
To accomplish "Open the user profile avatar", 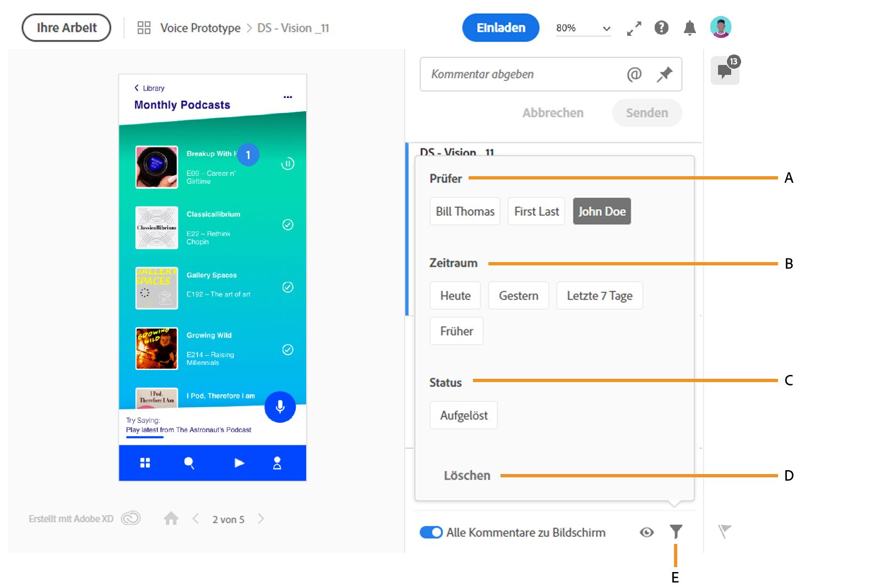I will 721,27.
